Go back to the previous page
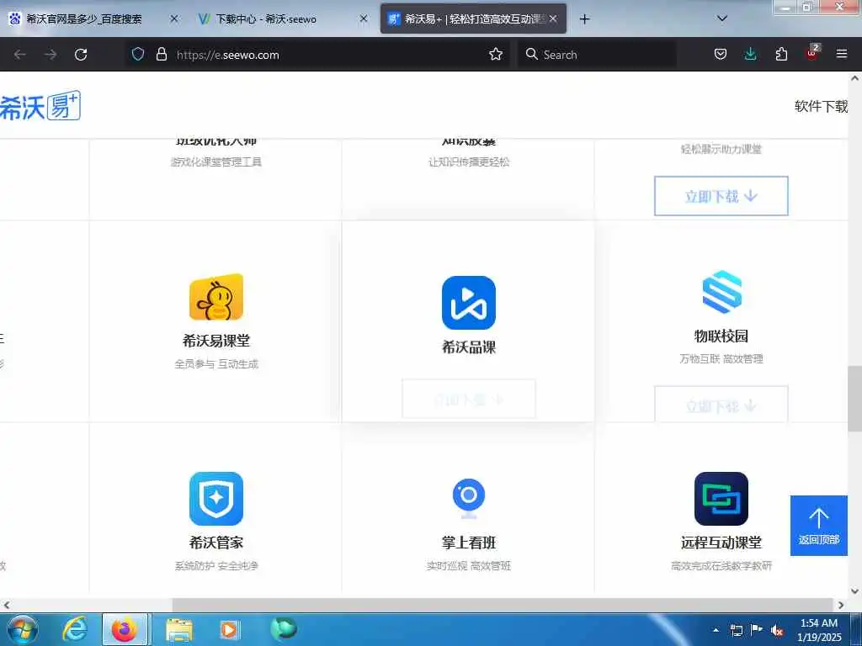The height and width of the screenshot is (646, 862). [x=20, y=55]
